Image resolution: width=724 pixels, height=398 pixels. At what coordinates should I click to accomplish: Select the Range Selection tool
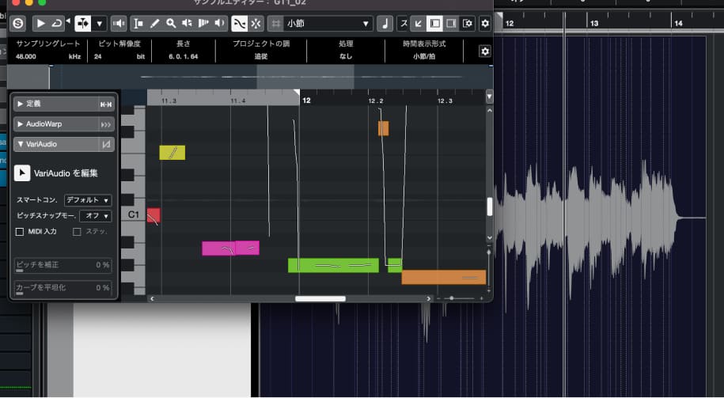[138, 24]
